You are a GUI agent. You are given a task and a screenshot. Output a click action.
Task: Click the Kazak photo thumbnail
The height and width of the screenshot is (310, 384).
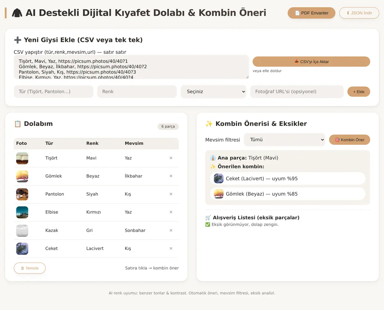22,231
